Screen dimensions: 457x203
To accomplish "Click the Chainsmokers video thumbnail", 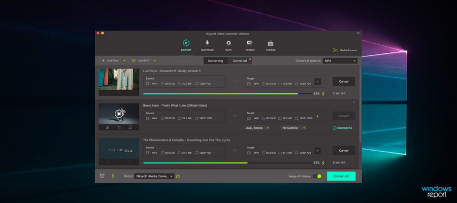I will coord(119,149).
